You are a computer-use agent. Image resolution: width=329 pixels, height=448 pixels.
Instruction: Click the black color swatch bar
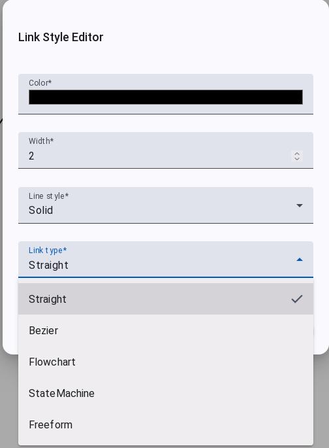[166, 97]
